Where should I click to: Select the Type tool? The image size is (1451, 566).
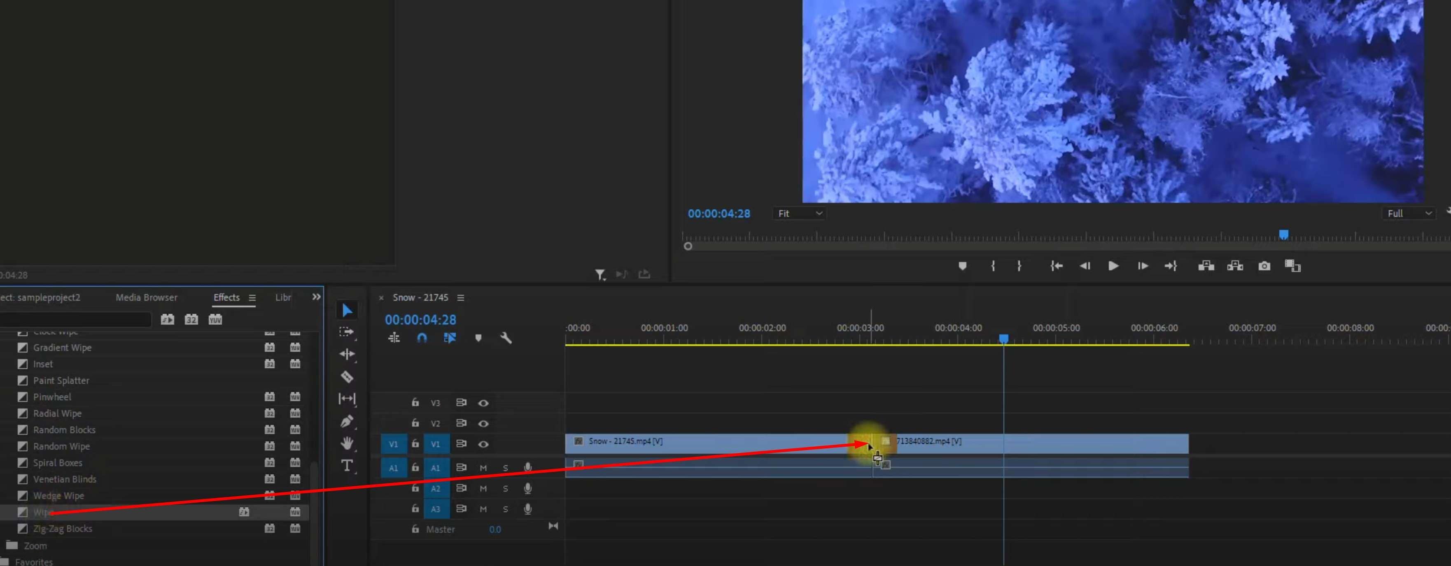coord(347,465)
